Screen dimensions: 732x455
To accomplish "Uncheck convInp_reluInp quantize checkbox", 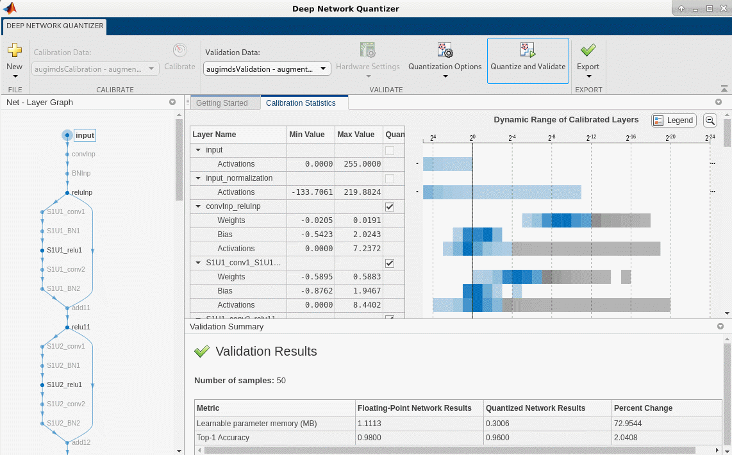I will tap(389, 207).
